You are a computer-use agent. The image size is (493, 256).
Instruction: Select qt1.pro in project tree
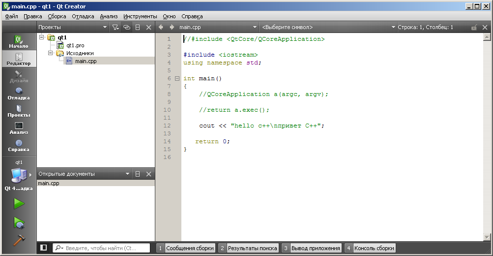pyautogui.click(x=75, y=45)
